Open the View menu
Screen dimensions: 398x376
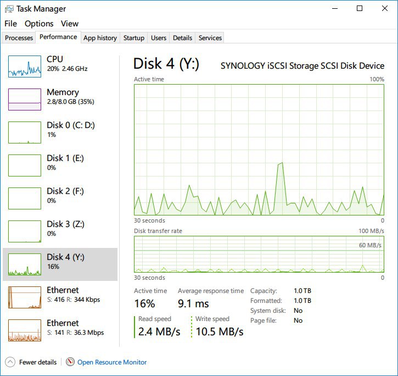tap(70, 24)
